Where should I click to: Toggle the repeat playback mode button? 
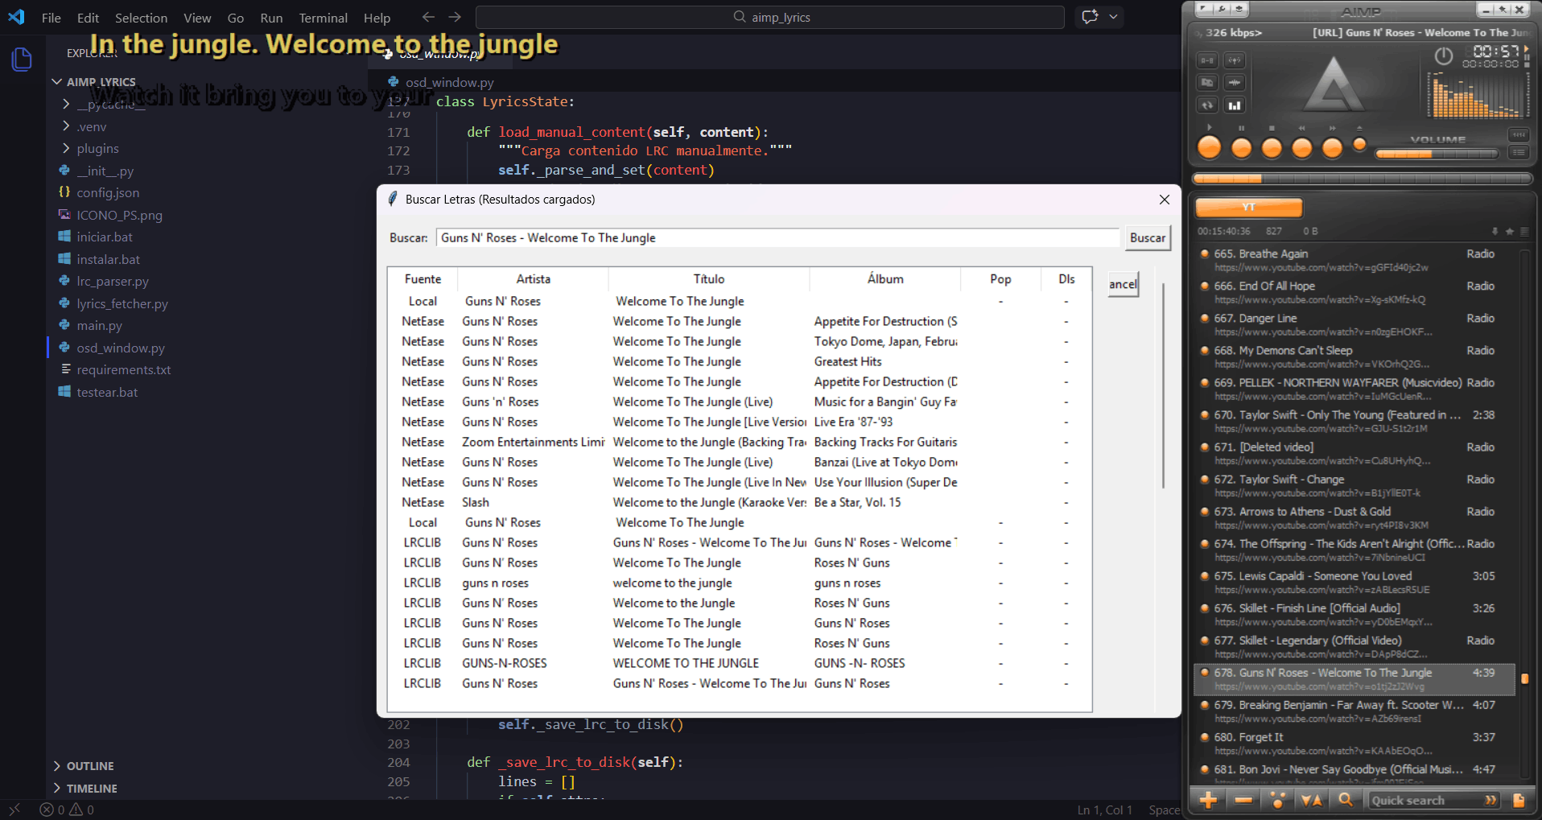tap(1207, 105)
